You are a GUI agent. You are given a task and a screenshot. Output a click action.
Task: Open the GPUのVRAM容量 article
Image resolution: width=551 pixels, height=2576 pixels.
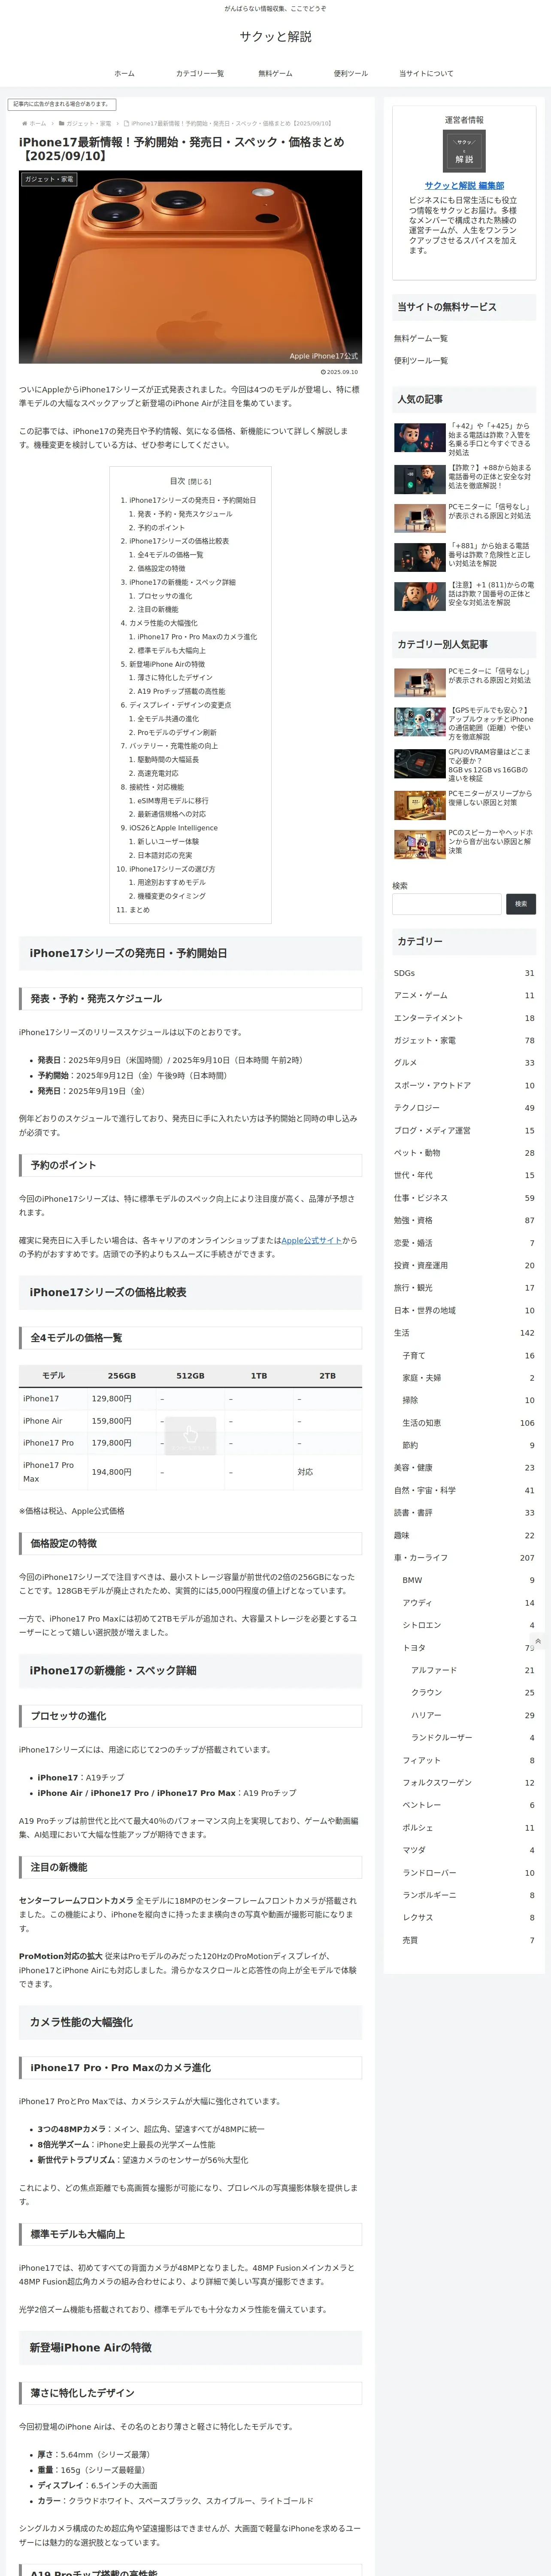tap(463, 764)
